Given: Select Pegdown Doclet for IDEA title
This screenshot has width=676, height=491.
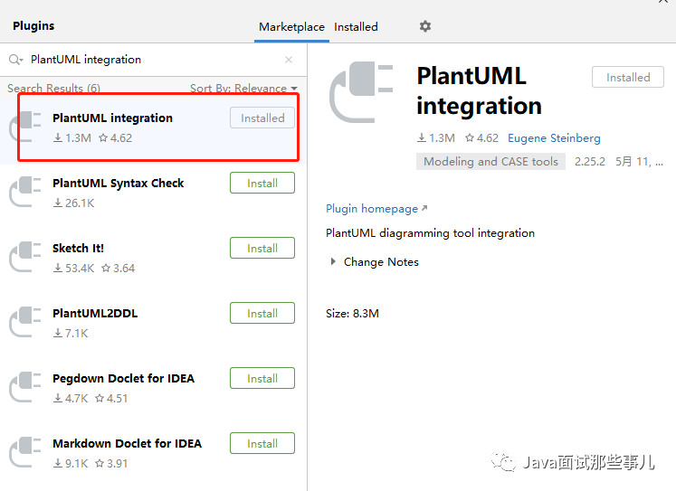Looking at the screenshot, I should (123, 379).
